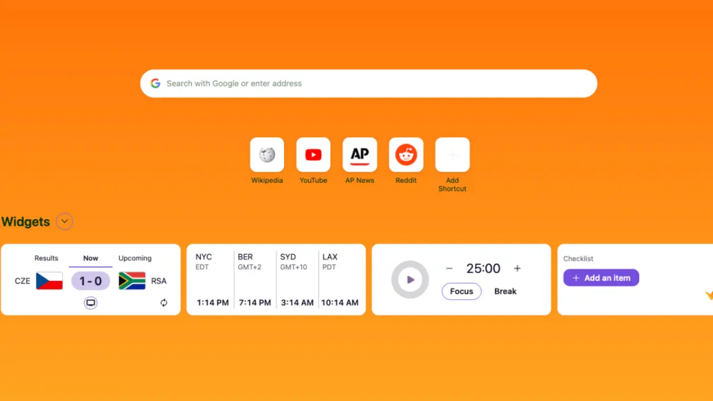Increase timer minutes with plus button
713x401 pixels.
pos(517,269)
